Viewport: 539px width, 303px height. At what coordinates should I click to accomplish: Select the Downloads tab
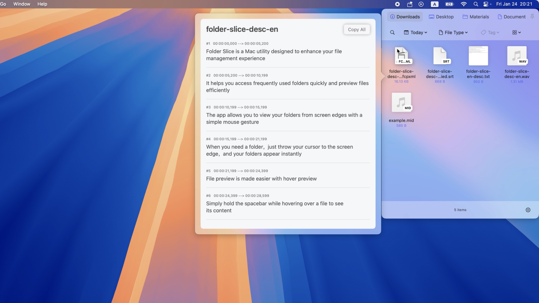click(x=405, y=17)
